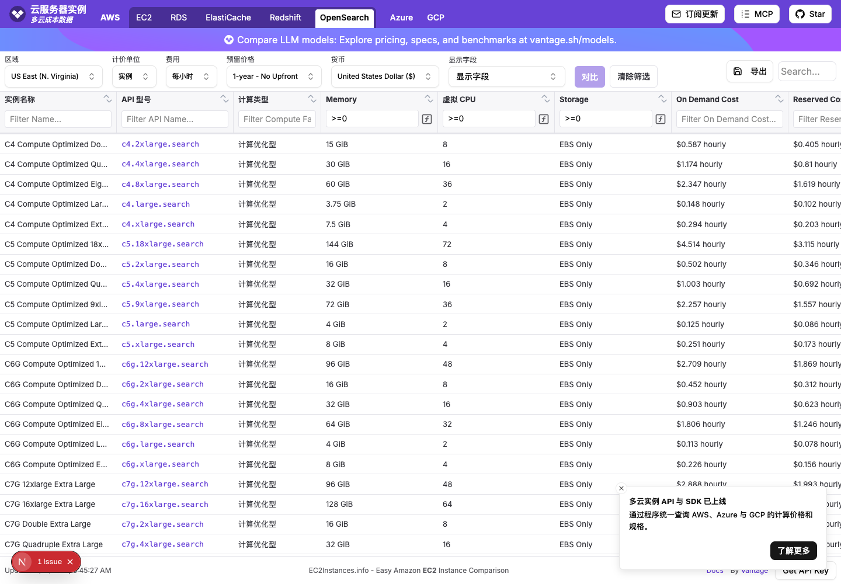Click the N issue indicator icon
This screenshot has height=584, width=841.
[22, 562]
